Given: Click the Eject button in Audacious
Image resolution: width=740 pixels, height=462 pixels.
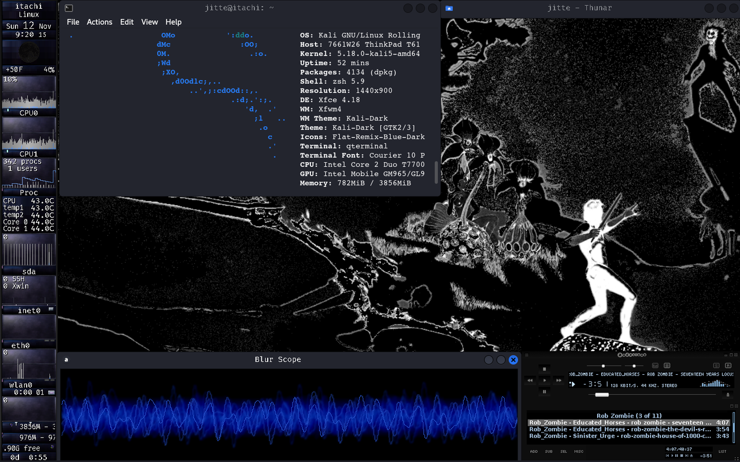Looking at the screenshot, I should tap(728, 394).
